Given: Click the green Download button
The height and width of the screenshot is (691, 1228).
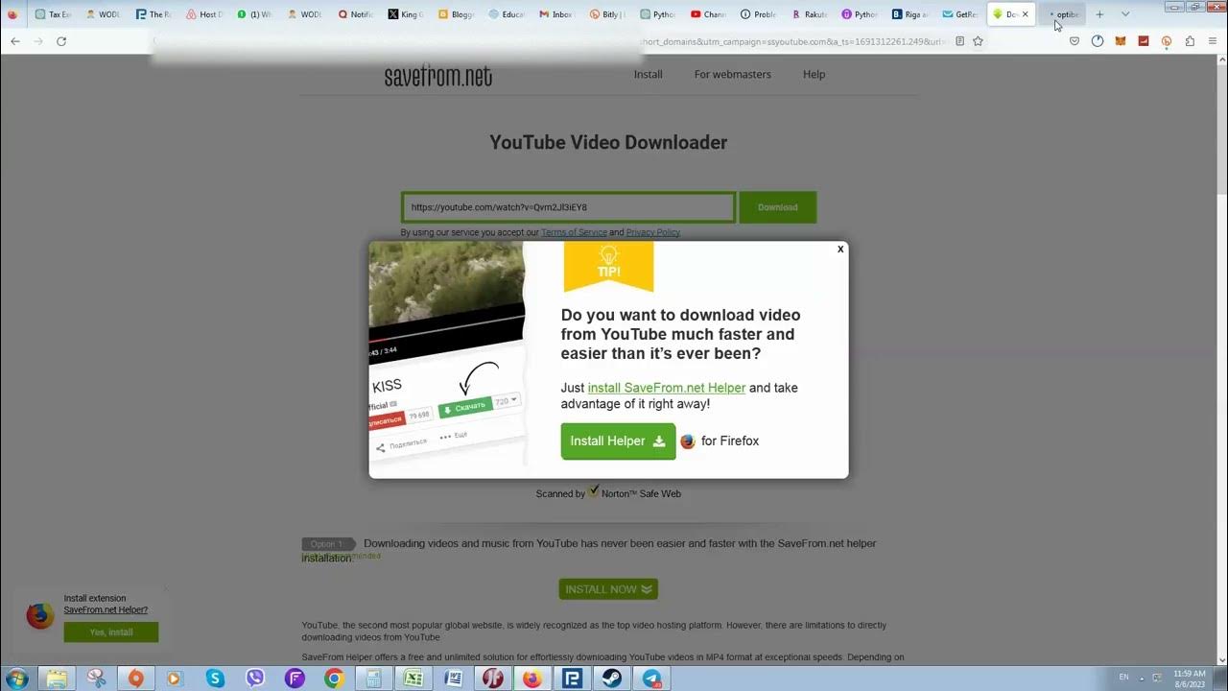Looking at the screenshot, I should coord(777,207).
